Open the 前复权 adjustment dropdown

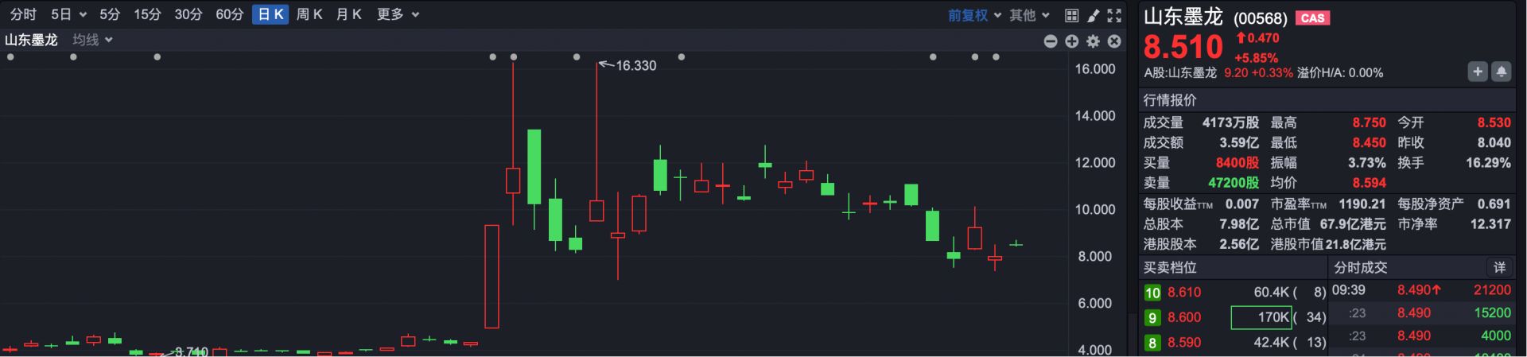coord(974,15)
